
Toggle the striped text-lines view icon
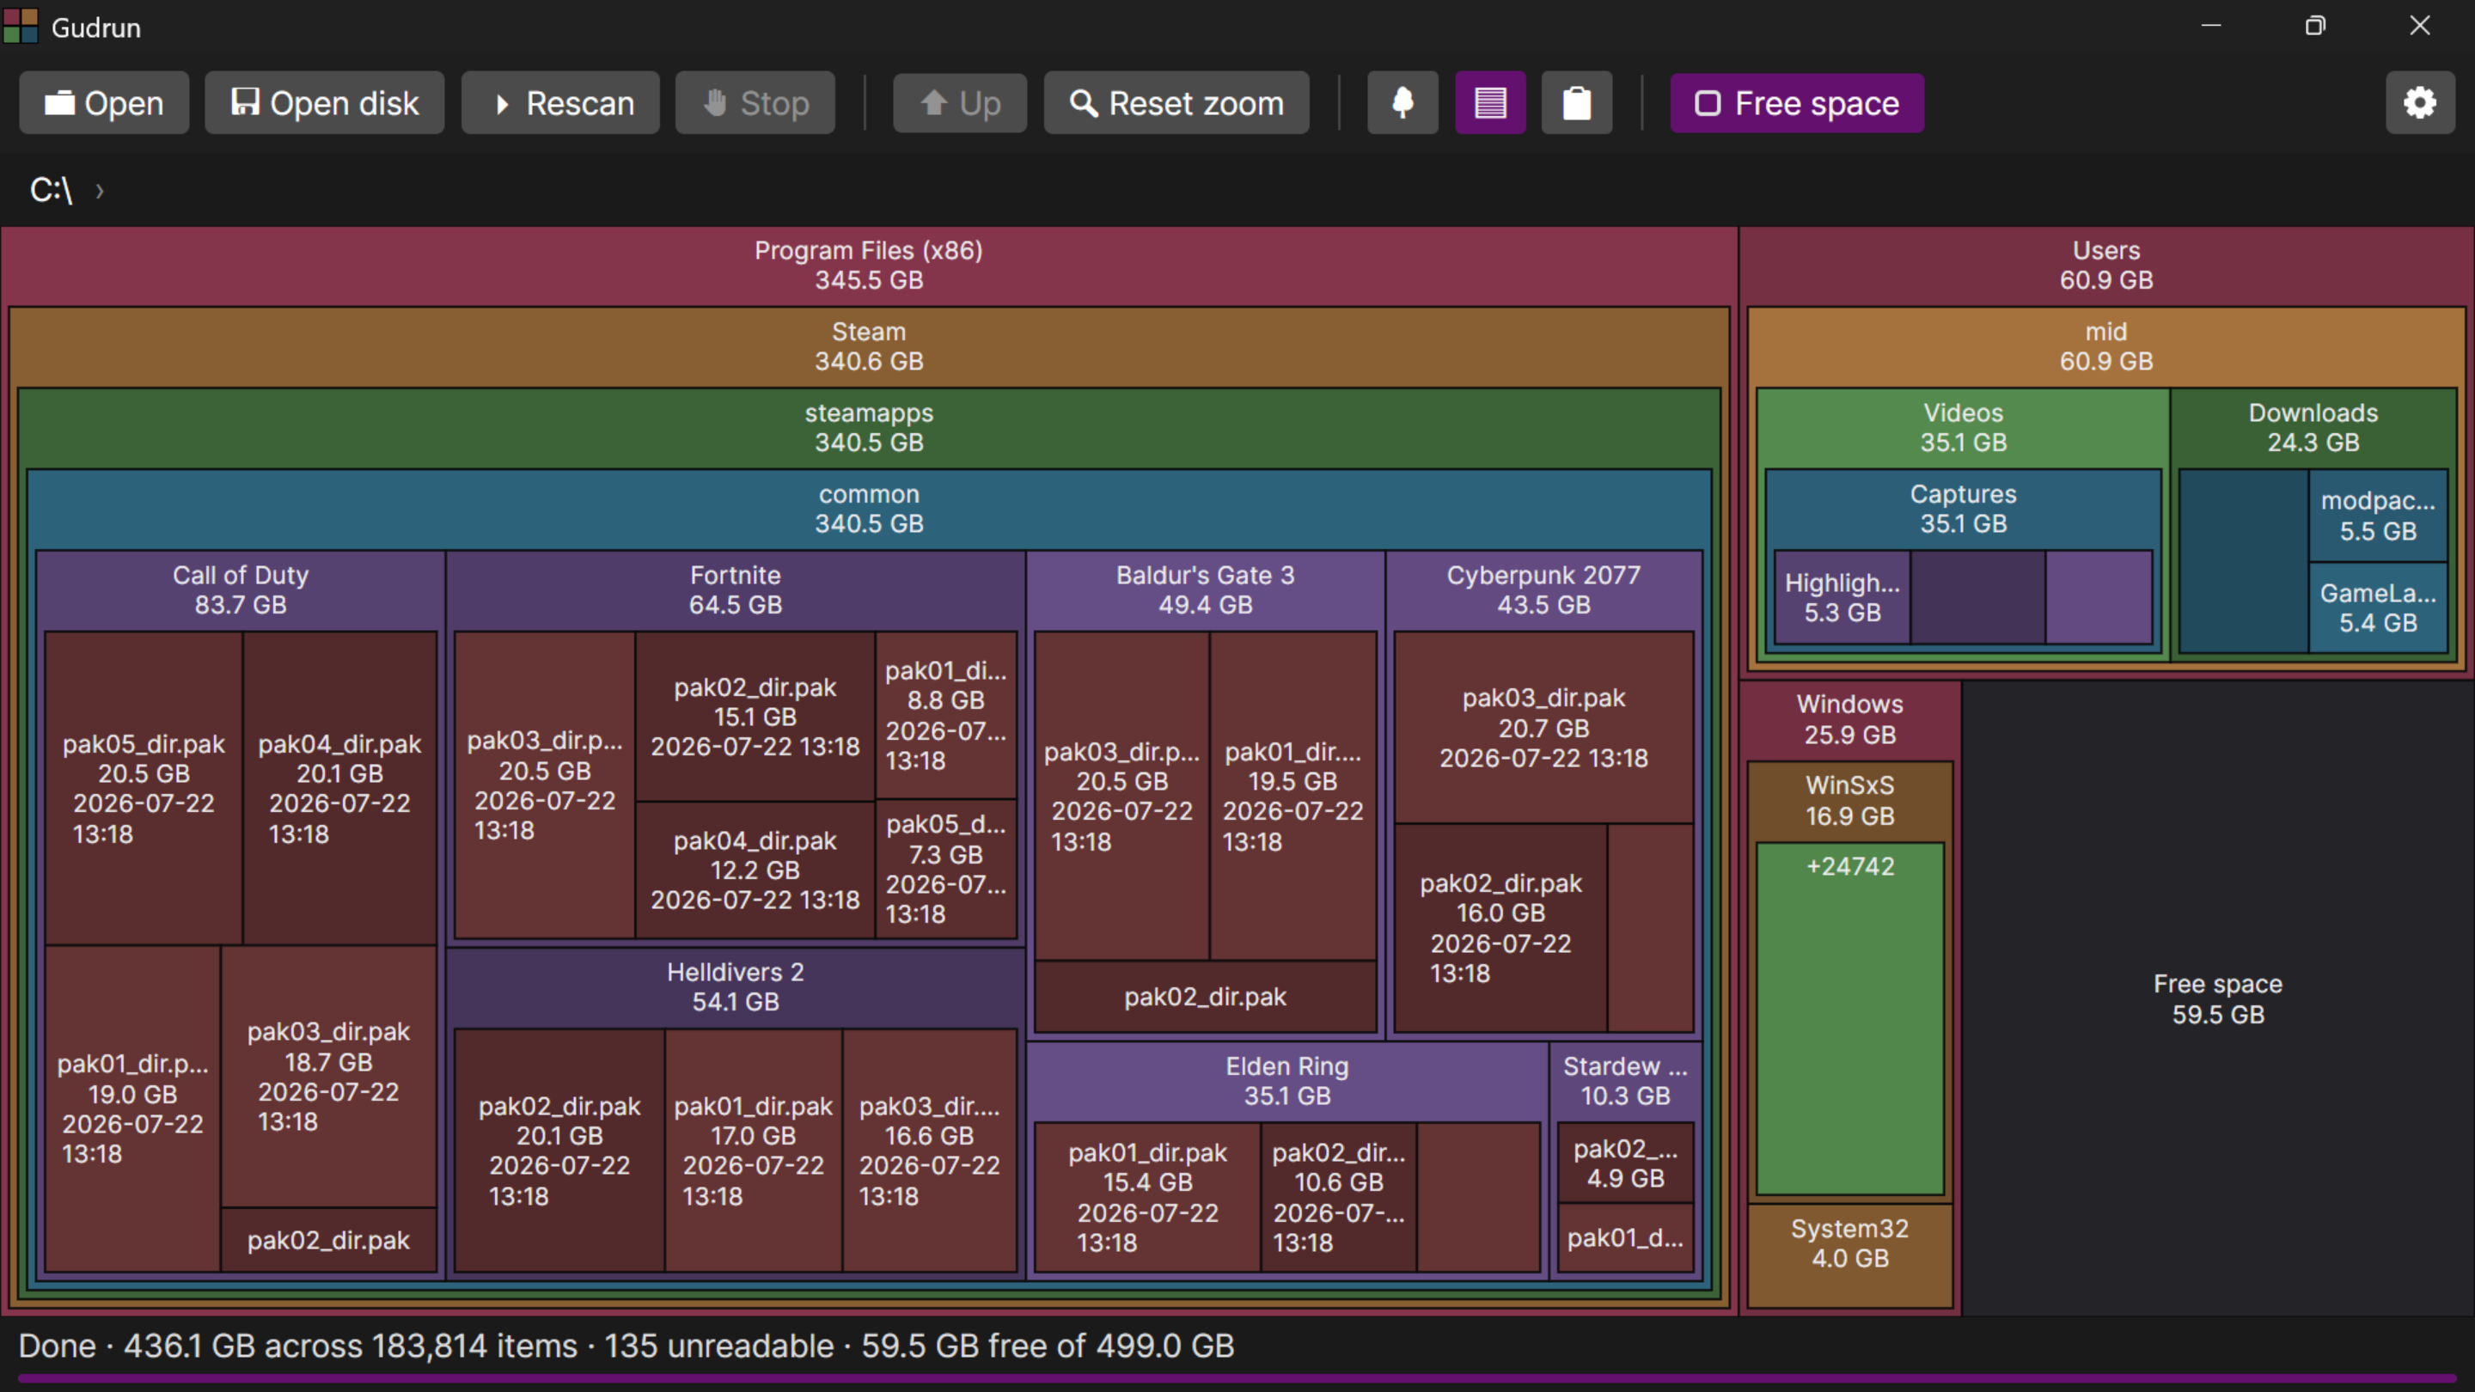[x=1490, y=103]
